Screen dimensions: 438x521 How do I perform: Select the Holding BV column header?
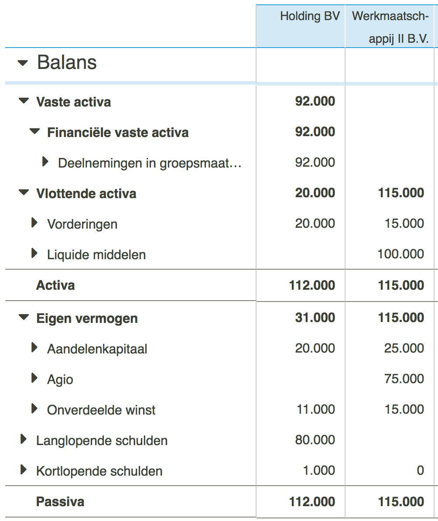[310, 17]
